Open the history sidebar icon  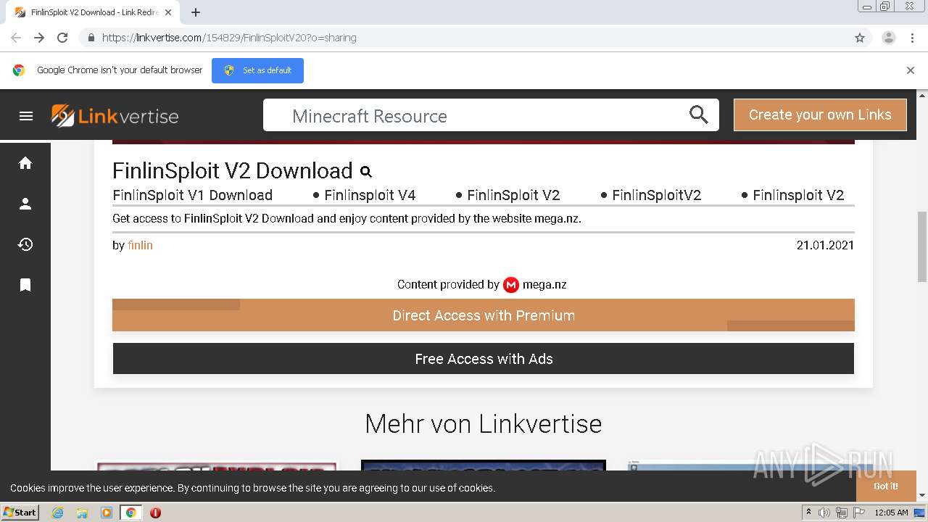[25, 244]
